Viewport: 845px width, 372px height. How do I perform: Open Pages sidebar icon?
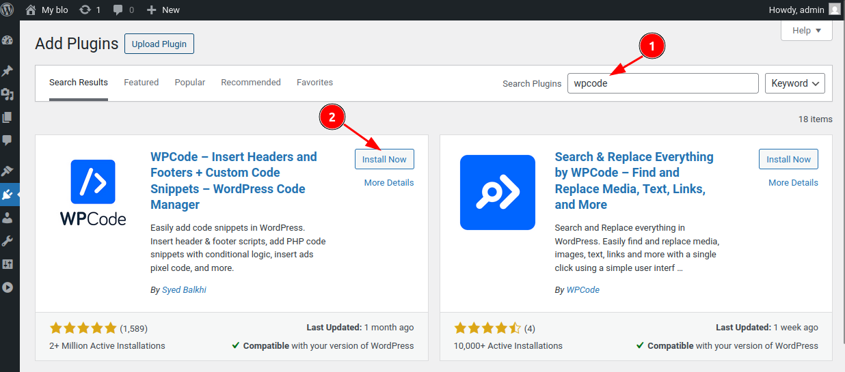pyautogui.click(x=8, y=117)
